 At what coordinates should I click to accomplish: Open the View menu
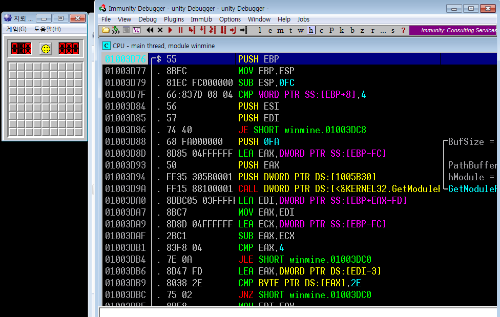[x=124, y=19]
